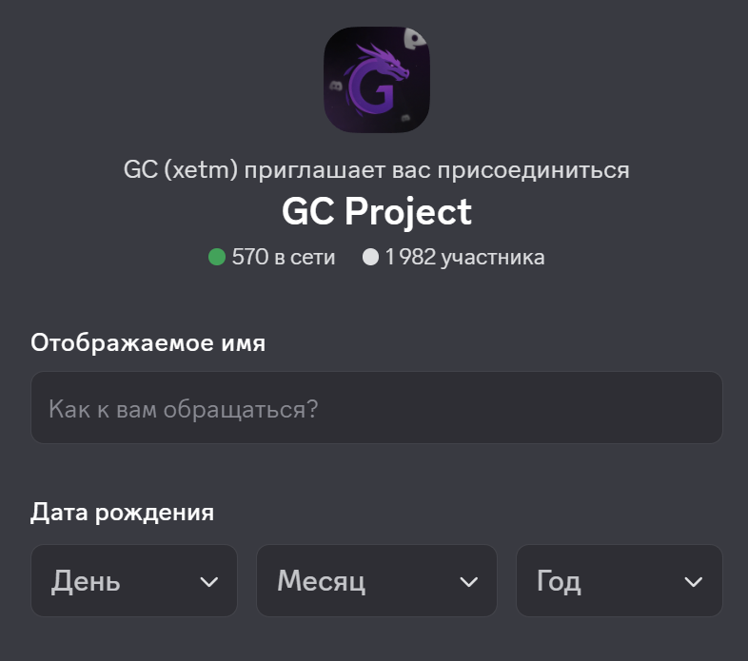Click the small Discord logo on avatar's left side

tap(336, 85)
